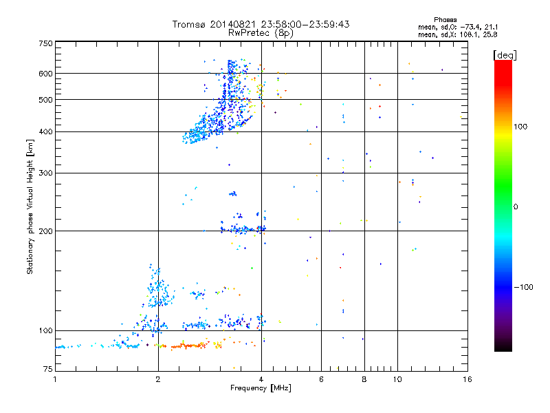Click the colorbar gradient scale
Viewport: 550px width, 413px height.
point(503,205)
